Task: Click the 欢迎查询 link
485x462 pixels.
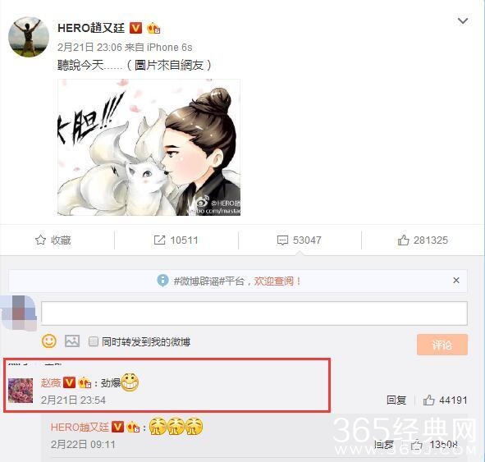Action: 274,281
